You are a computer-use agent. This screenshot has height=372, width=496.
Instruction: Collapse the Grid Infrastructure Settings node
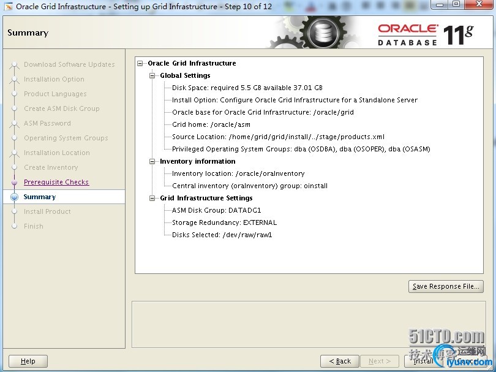(x=152, y=198)
